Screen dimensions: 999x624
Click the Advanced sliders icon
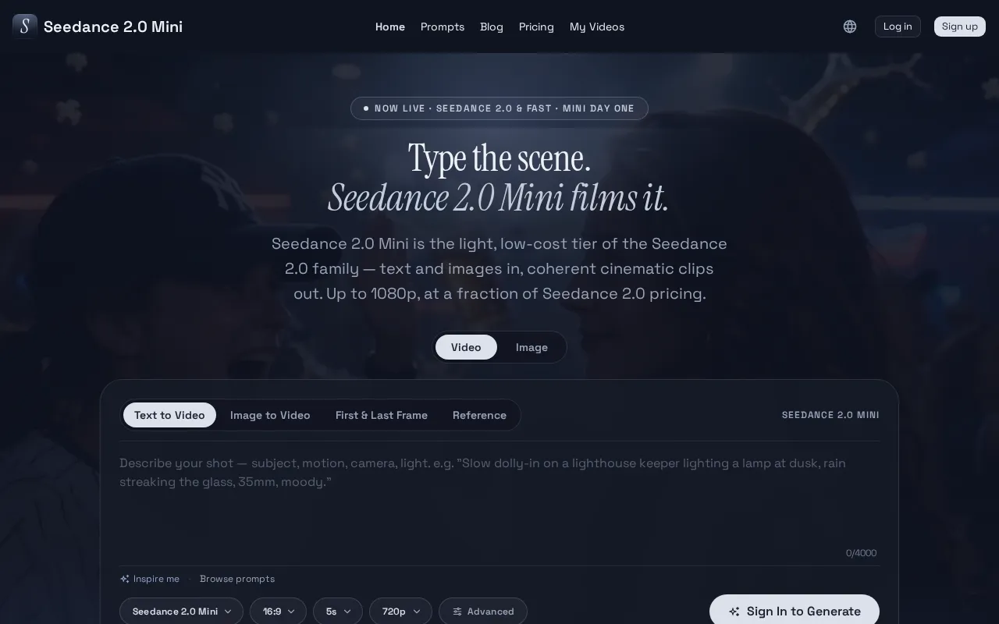pyautogui.click(x=457, y=612)
